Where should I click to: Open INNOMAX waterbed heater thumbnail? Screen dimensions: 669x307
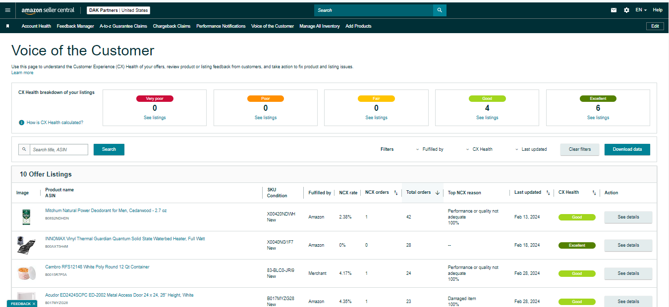pyautogui.click(x=26, y=245)
